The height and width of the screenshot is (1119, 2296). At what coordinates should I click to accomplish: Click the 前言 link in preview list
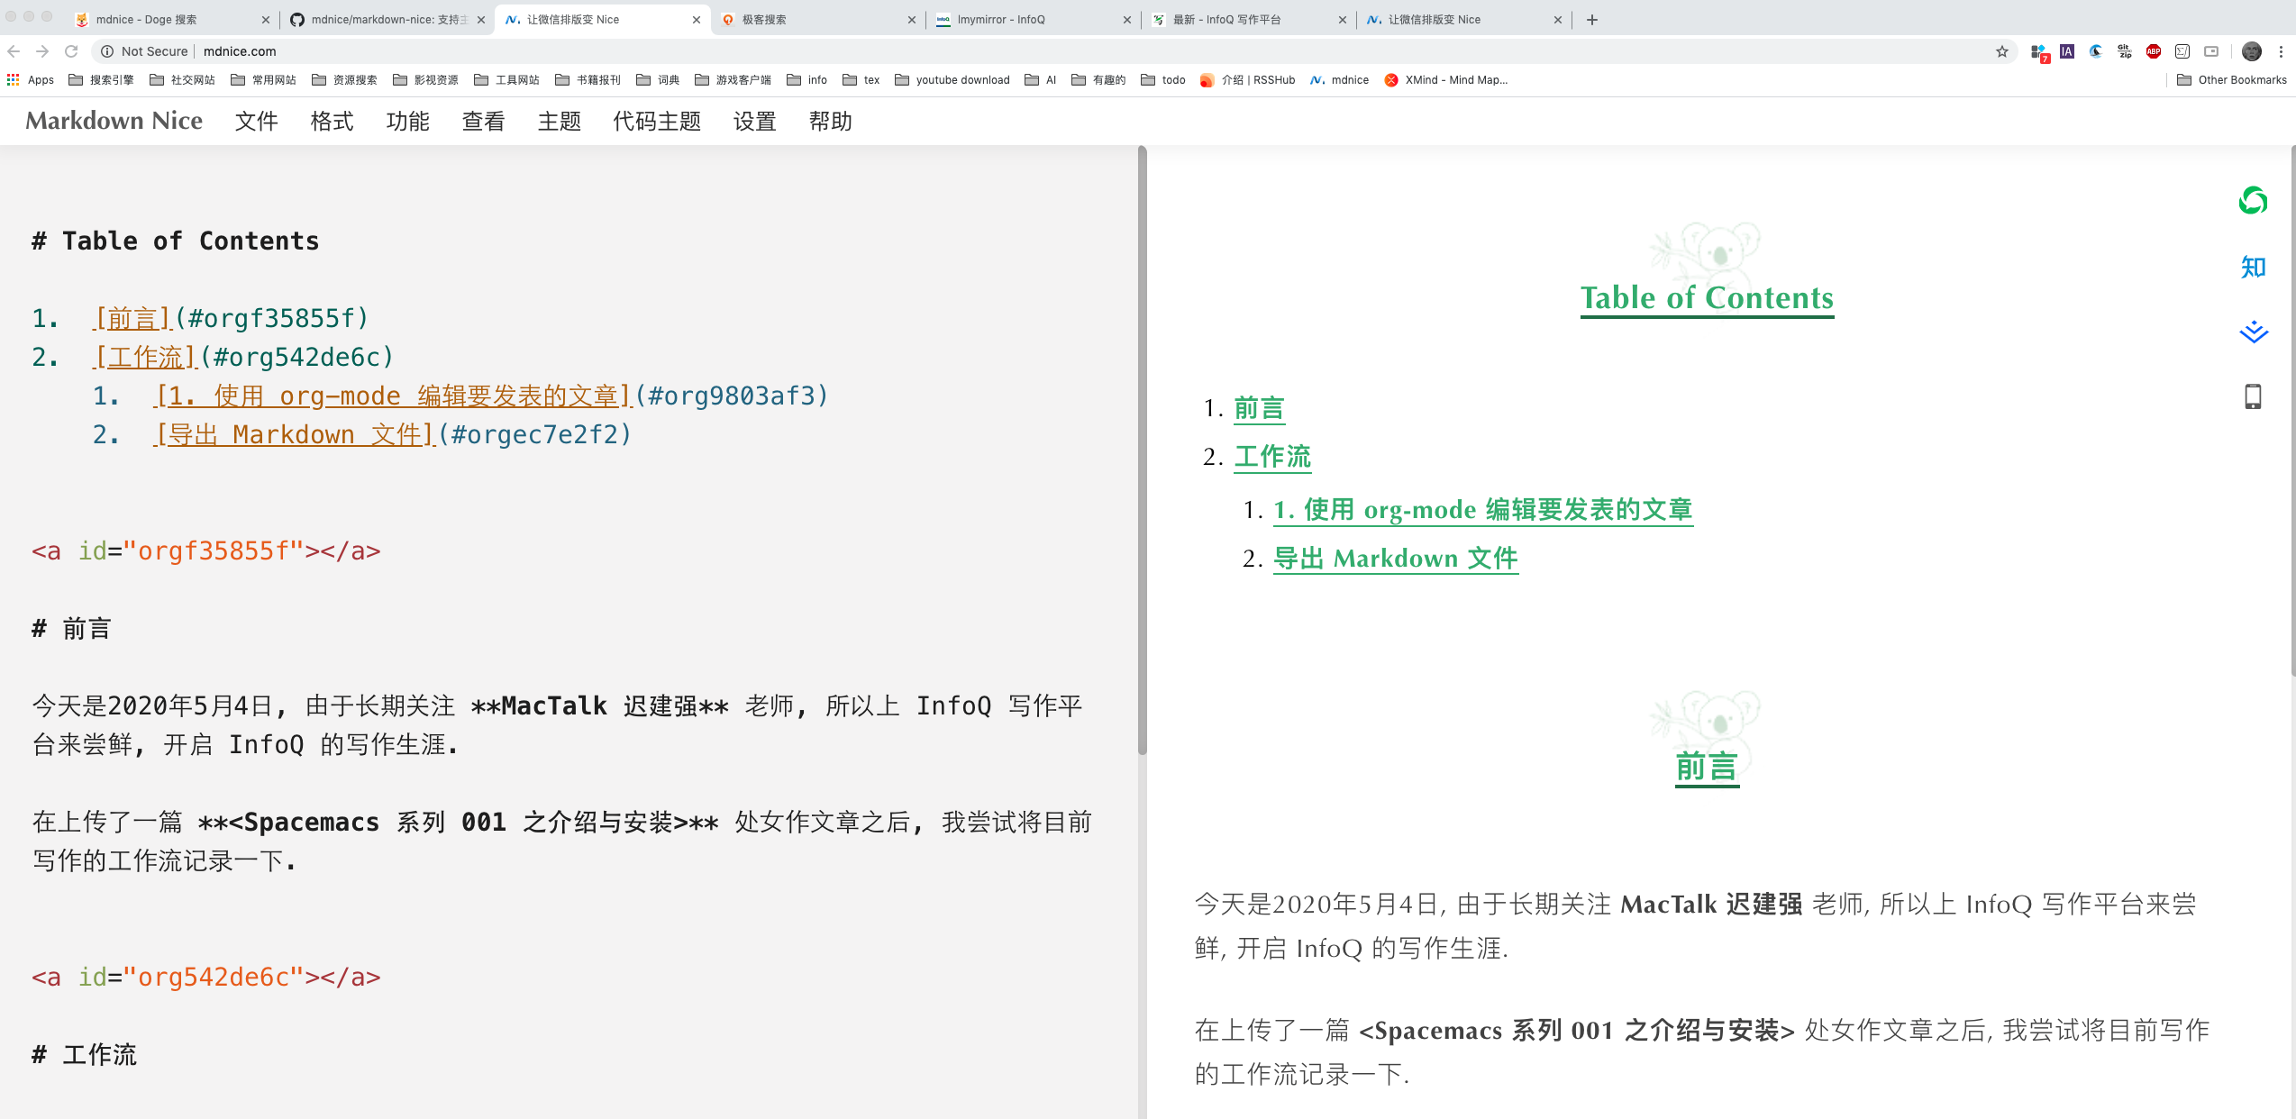click(x=1259, y=409)
